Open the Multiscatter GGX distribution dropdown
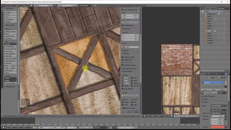The image size is (231, 130). 219,110
